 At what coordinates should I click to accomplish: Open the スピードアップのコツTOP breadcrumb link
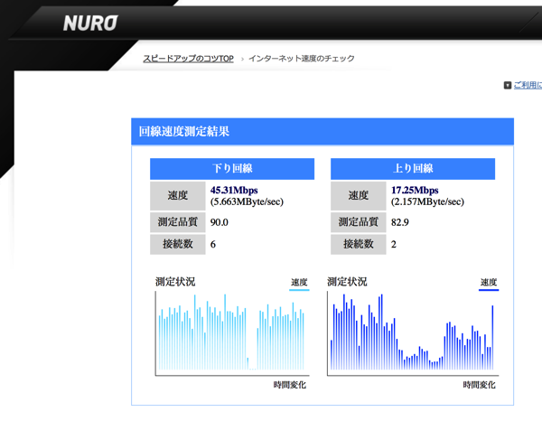188,59
